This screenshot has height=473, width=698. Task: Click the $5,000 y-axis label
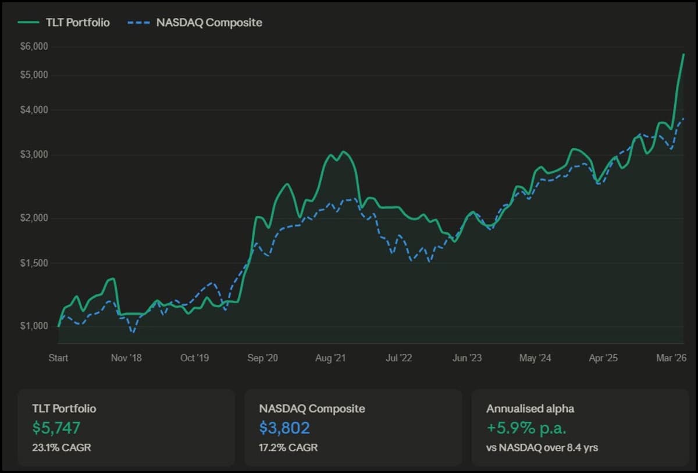click(x=35, y=75)
